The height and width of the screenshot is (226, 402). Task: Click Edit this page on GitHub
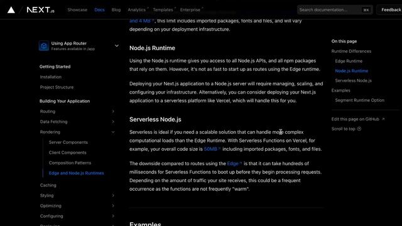[x=358, y=119]
